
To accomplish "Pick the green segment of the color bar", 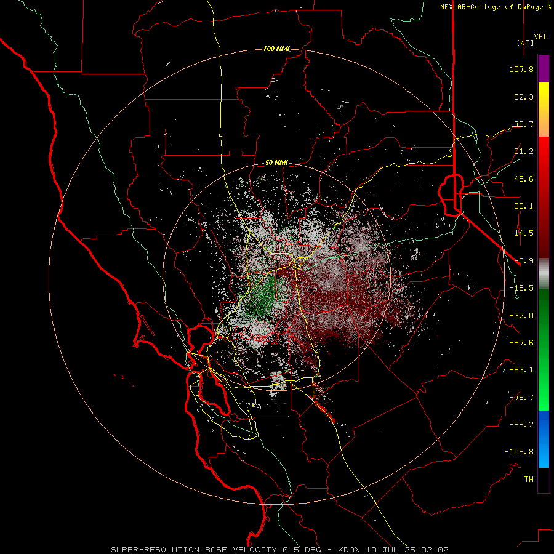I will [x=544, y=350].
